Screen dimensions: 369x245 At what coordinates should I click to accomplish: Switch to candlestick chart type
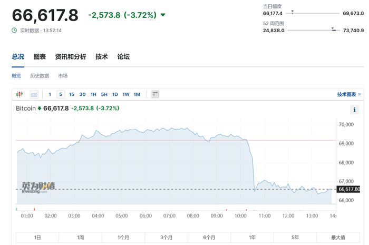(20, 94)
